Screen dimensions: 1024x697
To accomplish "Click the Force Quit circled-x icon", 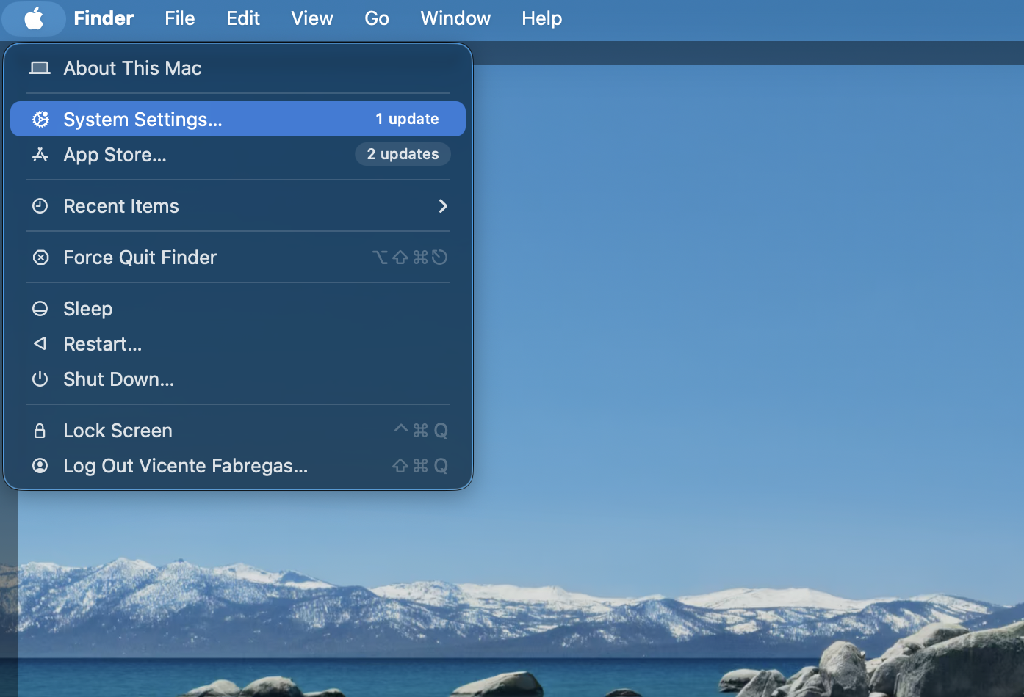I will (x=40, y=258).
